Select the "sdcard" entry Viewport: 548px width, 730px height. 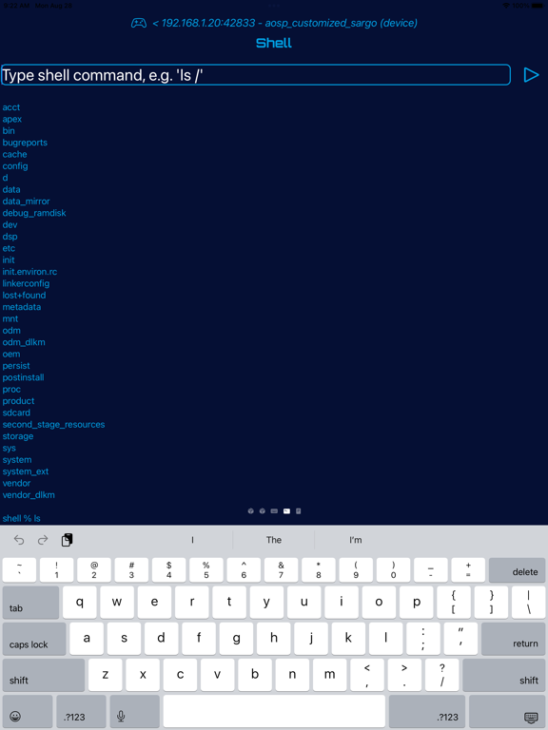pyautogui.click(x=16, y=413)
